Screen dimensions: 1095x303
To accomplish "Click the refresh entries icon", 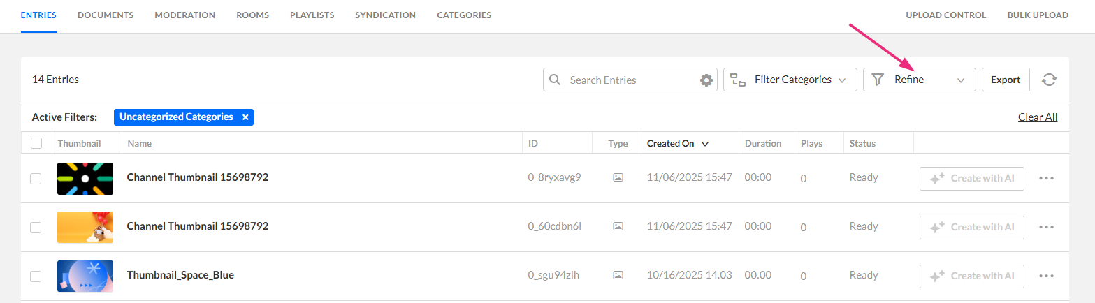I will (x=1049, y=80).
